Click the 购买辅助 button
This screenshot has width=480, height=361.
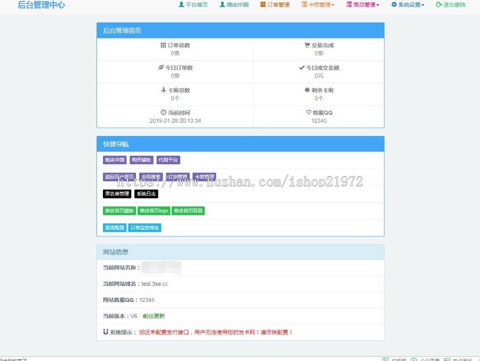(x=141, y=160)
